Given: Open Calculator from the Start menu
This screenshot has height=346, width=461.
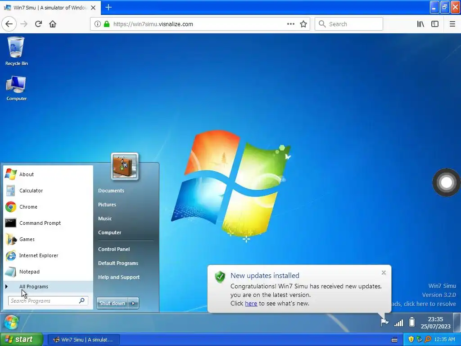Looking at the screenshot, I should (x=48, y=191).
